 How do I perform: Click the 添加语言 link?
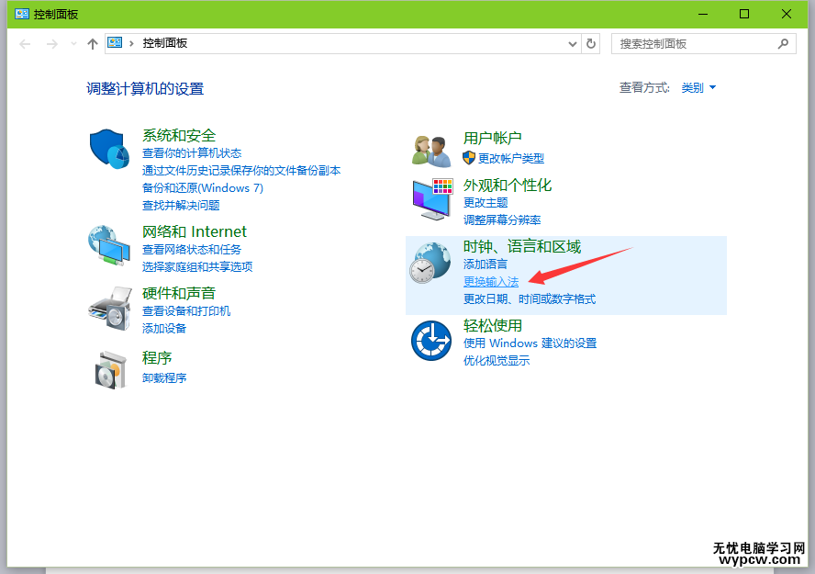486,264
